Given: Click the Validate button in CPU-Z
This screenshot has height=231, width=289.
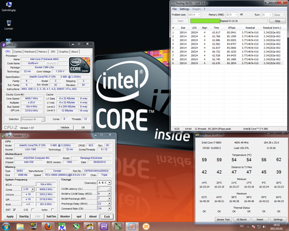Looking at the screenshot, I should (x=64, y=128).
